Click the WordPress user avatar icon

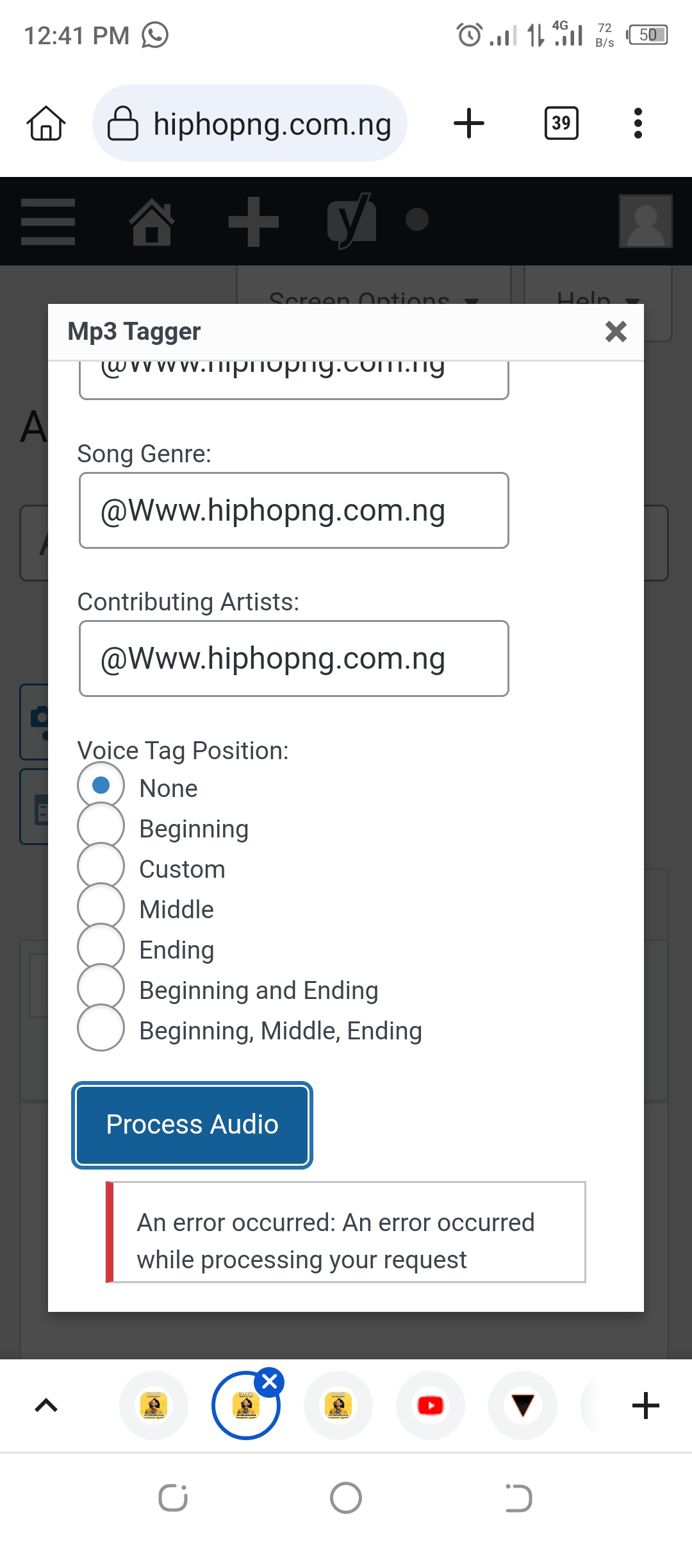[x=645, y=221]
